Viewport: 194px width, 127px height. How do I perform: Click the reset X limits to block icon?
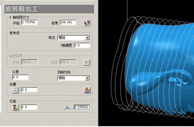pyautogui.click(x=87, y=23)
